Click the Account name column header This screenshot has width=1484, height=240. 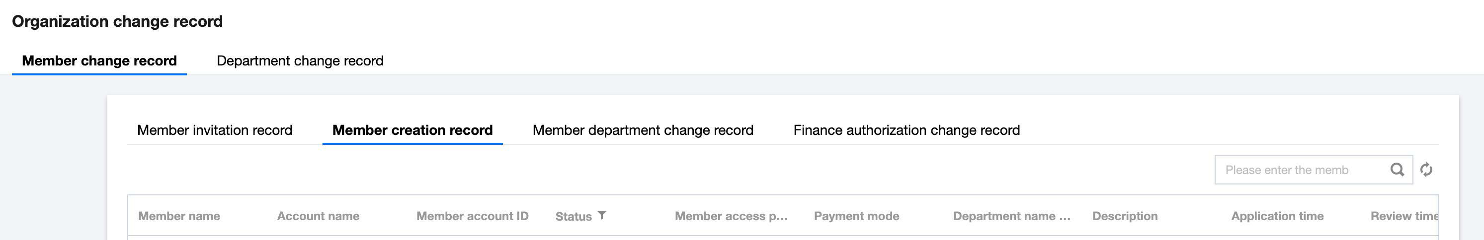(x=318, y=217)
